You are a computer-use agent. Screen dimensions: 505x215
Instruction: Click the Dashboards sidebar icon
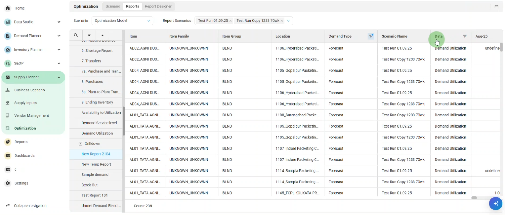point(8,156)
